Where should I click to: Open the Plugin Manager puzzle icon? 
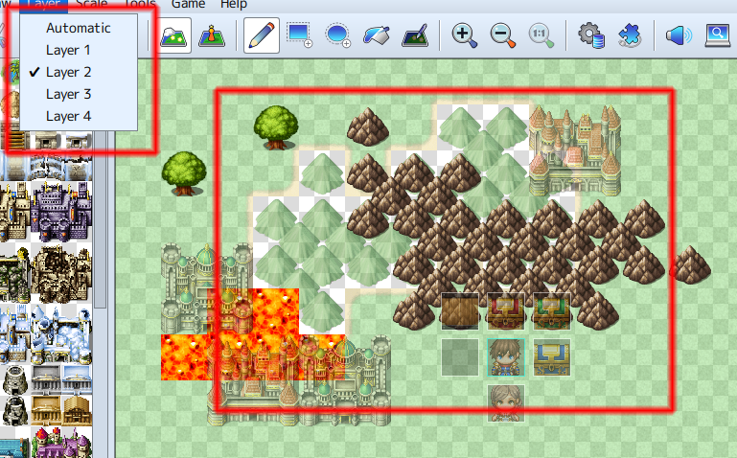pyautogui.click(x=630, y=35)
